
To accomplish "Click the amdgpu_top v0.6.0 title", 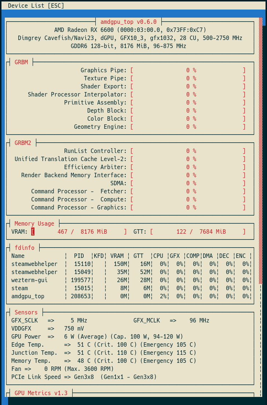I will pyautogui.click(x=128, y=22).
